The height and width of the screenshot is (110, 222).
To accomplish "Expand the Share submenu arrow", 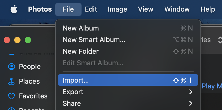I will 191,103.
